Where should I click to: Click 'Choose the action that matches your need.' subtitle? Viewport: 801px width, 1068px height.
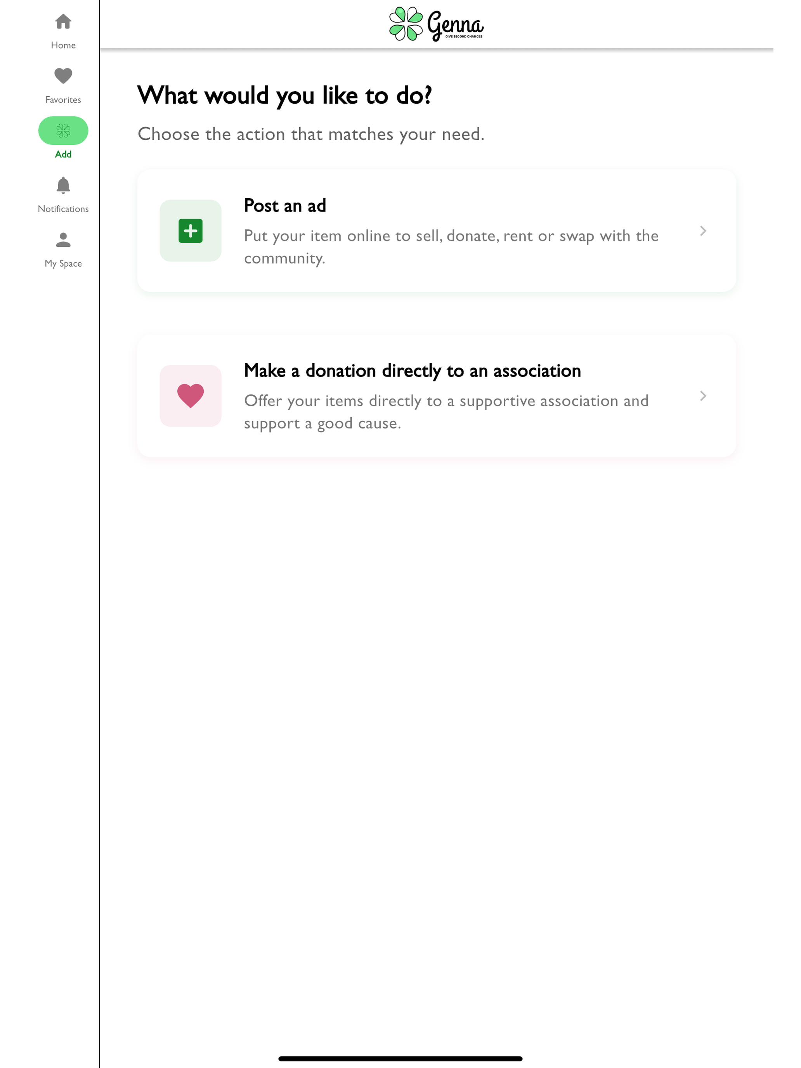(311, 134)
